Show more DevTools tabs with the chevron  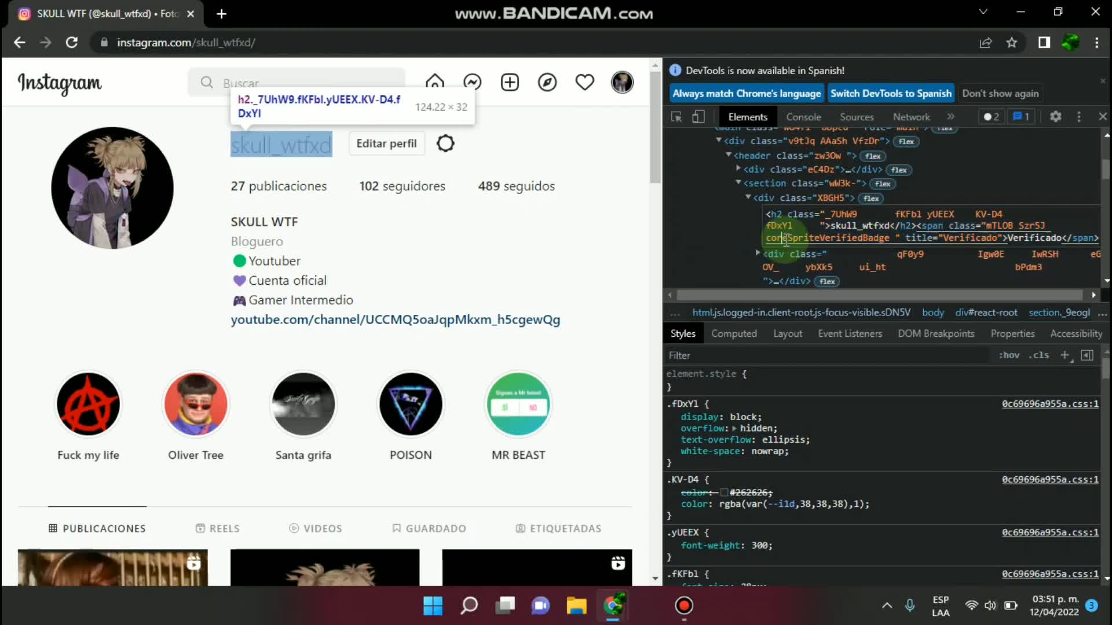tap(950, 117)
